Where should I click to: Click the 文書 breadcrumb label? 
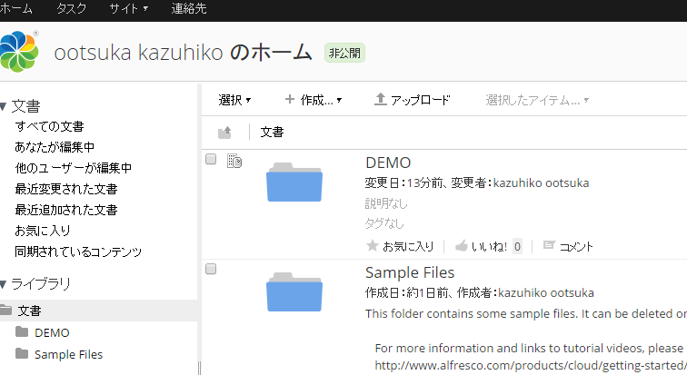[272, 133]
